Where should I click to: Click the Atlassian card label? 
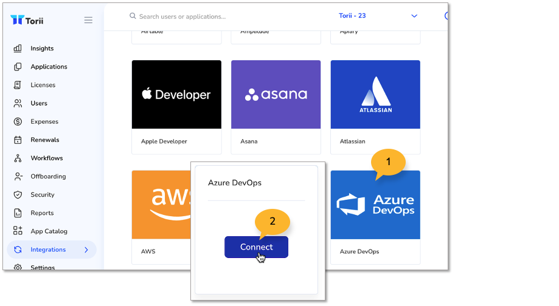coord(353,141)
